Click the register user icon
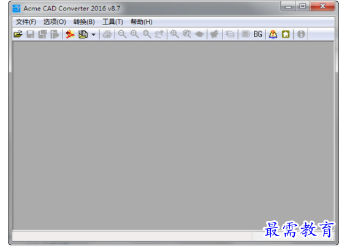 point(273,34)
